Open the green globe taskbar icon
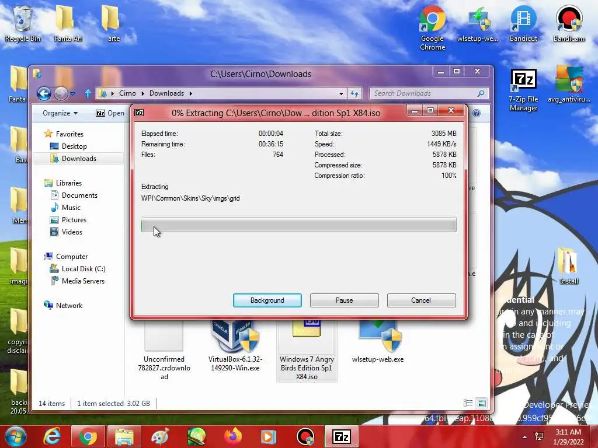This screenshot has height=448, width=598. [x=196, y=436]
